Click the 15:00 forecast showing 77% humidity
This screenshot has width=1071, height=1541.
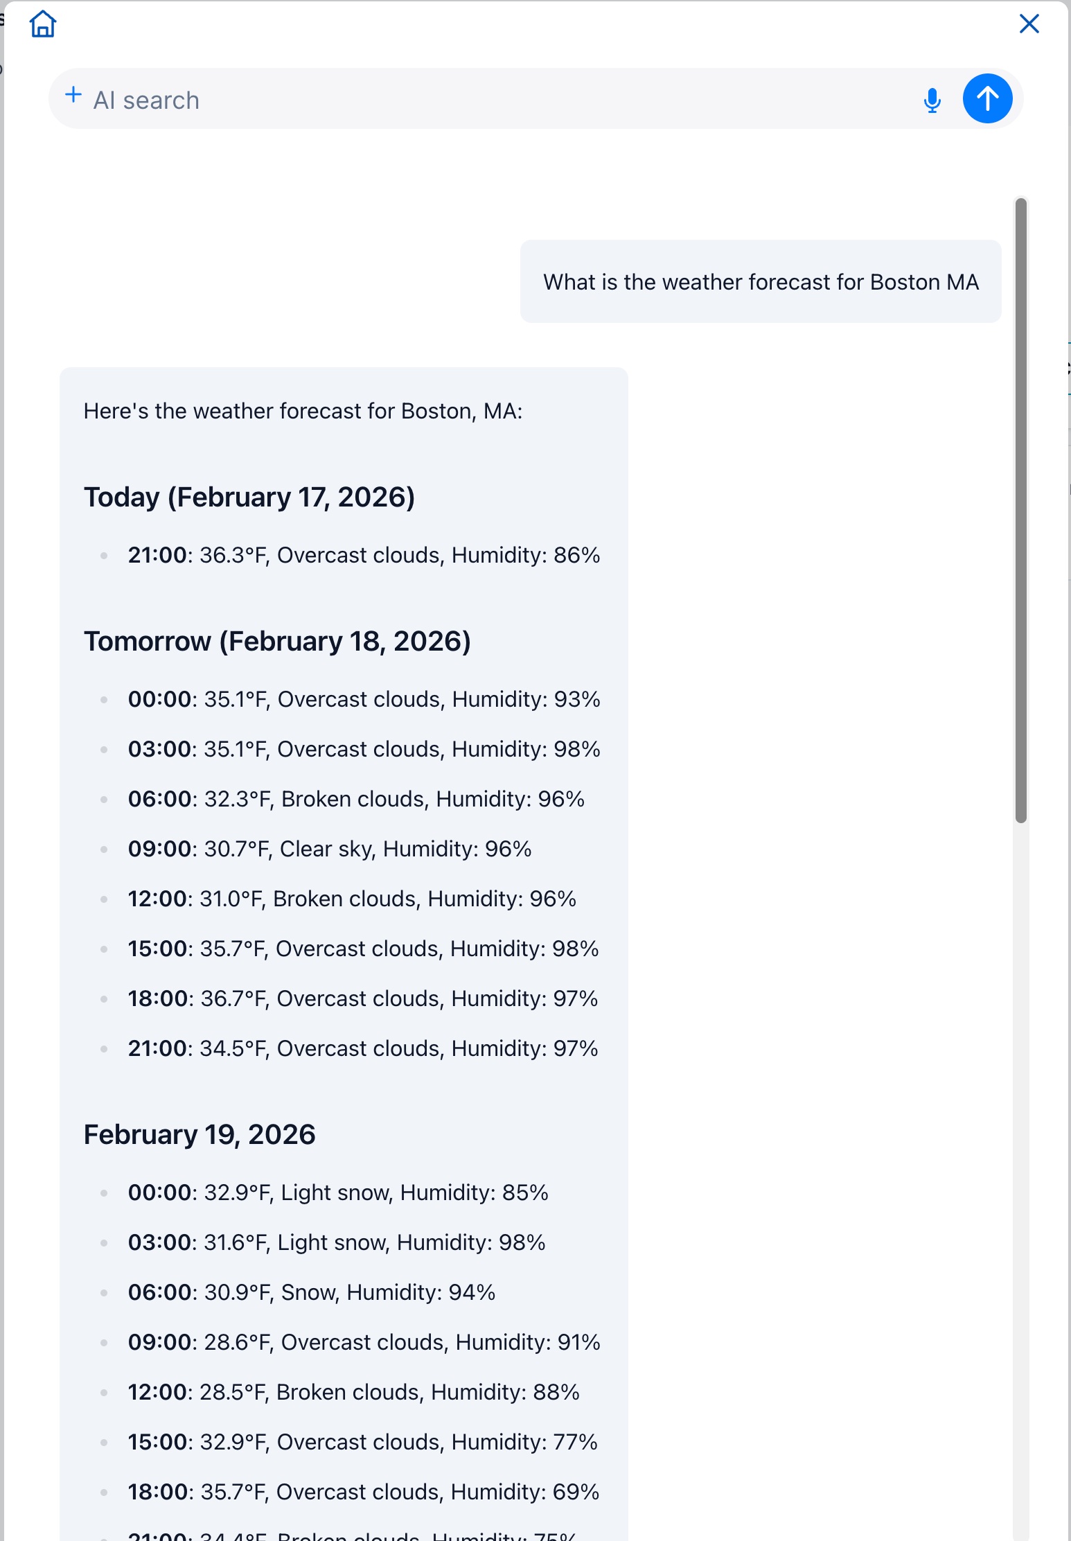[362, 1441]
